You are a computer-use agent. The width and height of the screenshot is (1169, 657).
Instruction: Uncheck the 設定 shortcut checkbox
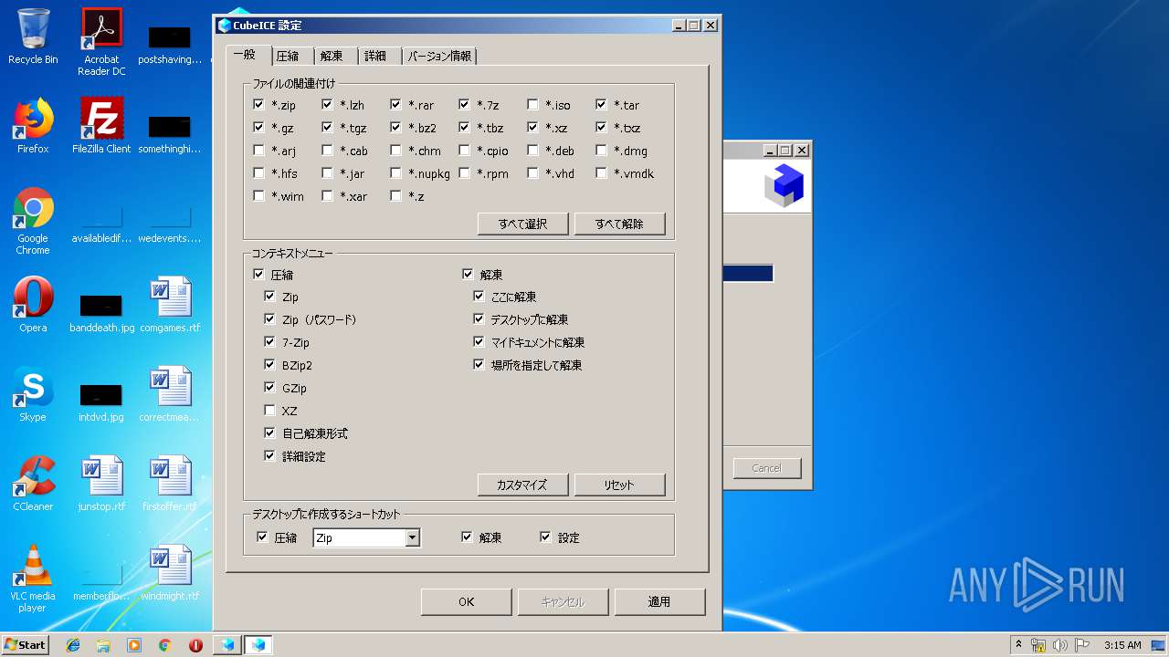(x=545, y=537)
